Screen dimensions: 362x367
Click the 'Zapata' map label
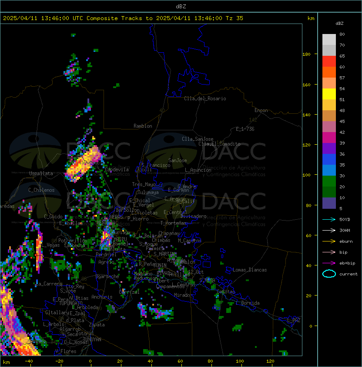97,325
